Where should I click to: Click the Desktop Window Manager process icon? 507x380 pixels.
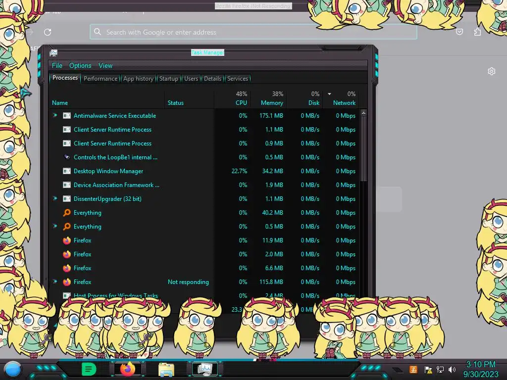coord(67,171)
